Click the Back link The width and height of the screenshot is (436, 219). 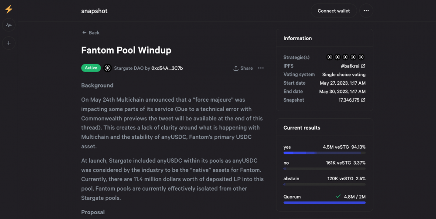tap(91, 33)
